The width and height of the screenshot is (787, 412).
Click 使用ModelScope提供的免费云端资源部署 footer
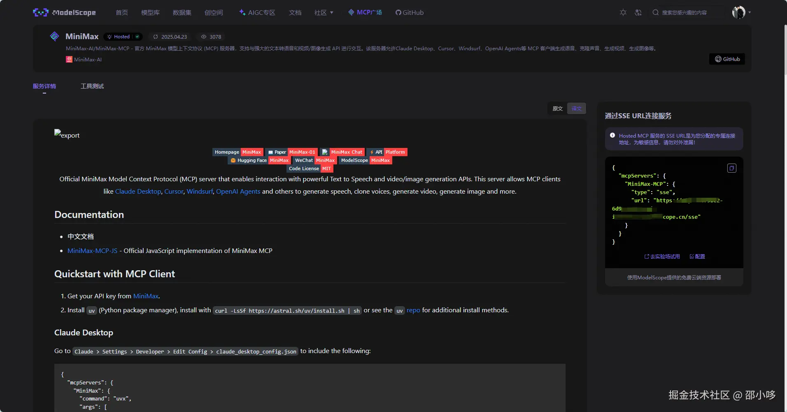[674, 277]
